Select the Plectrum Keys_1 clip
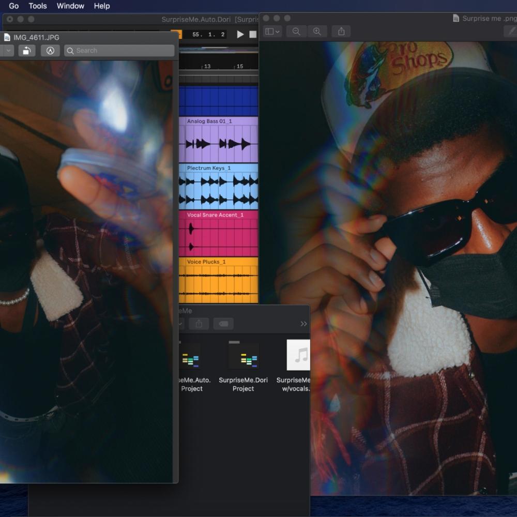The width and height of the screenshot is (517, 517). click(218, 186)
